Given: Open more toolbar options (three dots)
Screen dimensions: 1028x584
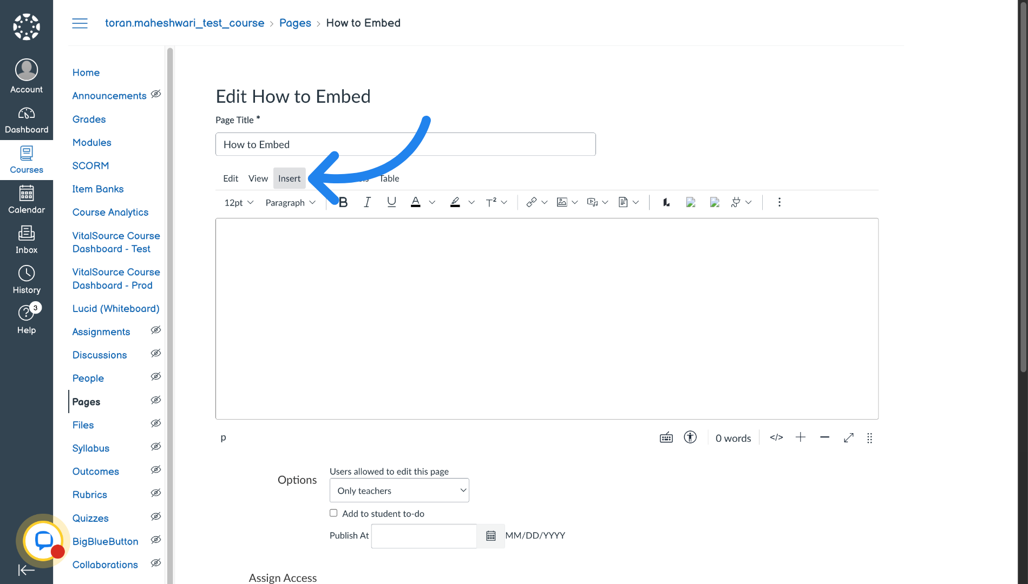Looking at the screenshot, I should (x=780, y=202).
